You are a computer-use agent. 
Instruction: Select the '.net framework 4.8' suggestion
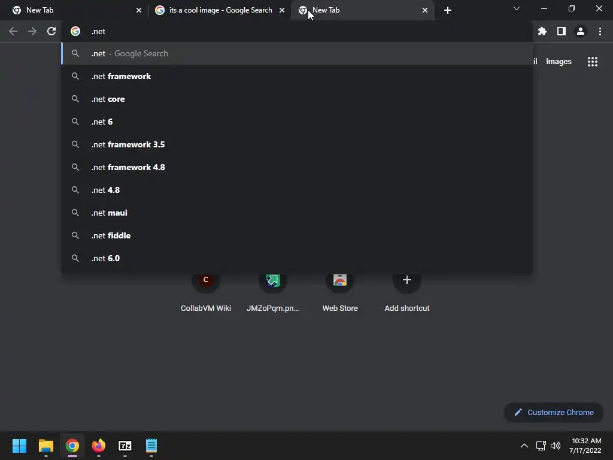pos(297,167)
